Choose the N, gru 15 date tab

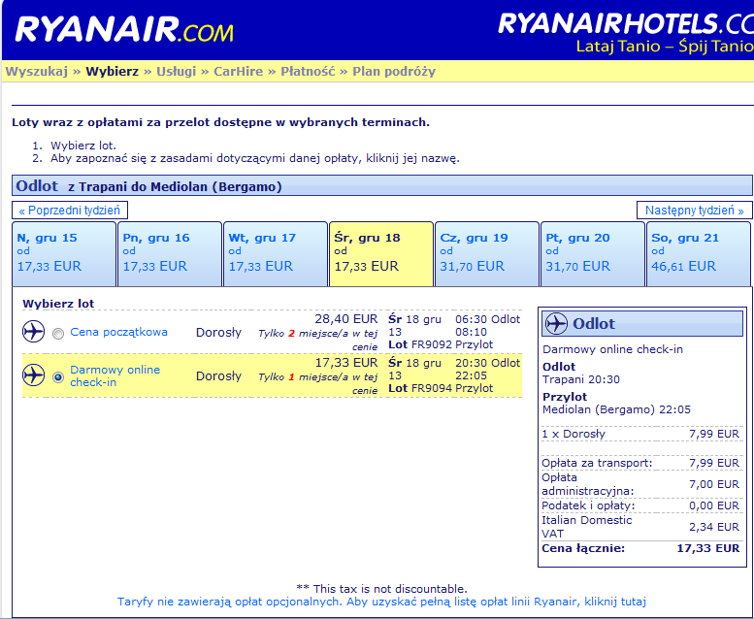[64, 254]
